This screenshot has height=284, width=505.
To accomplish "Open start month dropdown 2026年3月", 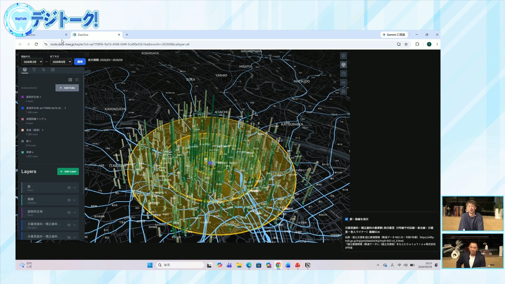I will tap(32, 62).
